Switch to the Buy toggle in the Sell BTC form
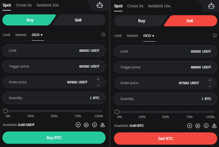219x147 pixels. click(x=141, y=21)
